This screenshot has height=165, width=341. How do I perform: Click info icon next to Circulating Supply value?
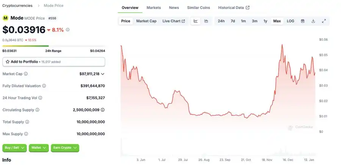pyautogui.click(x=103, y=110)
